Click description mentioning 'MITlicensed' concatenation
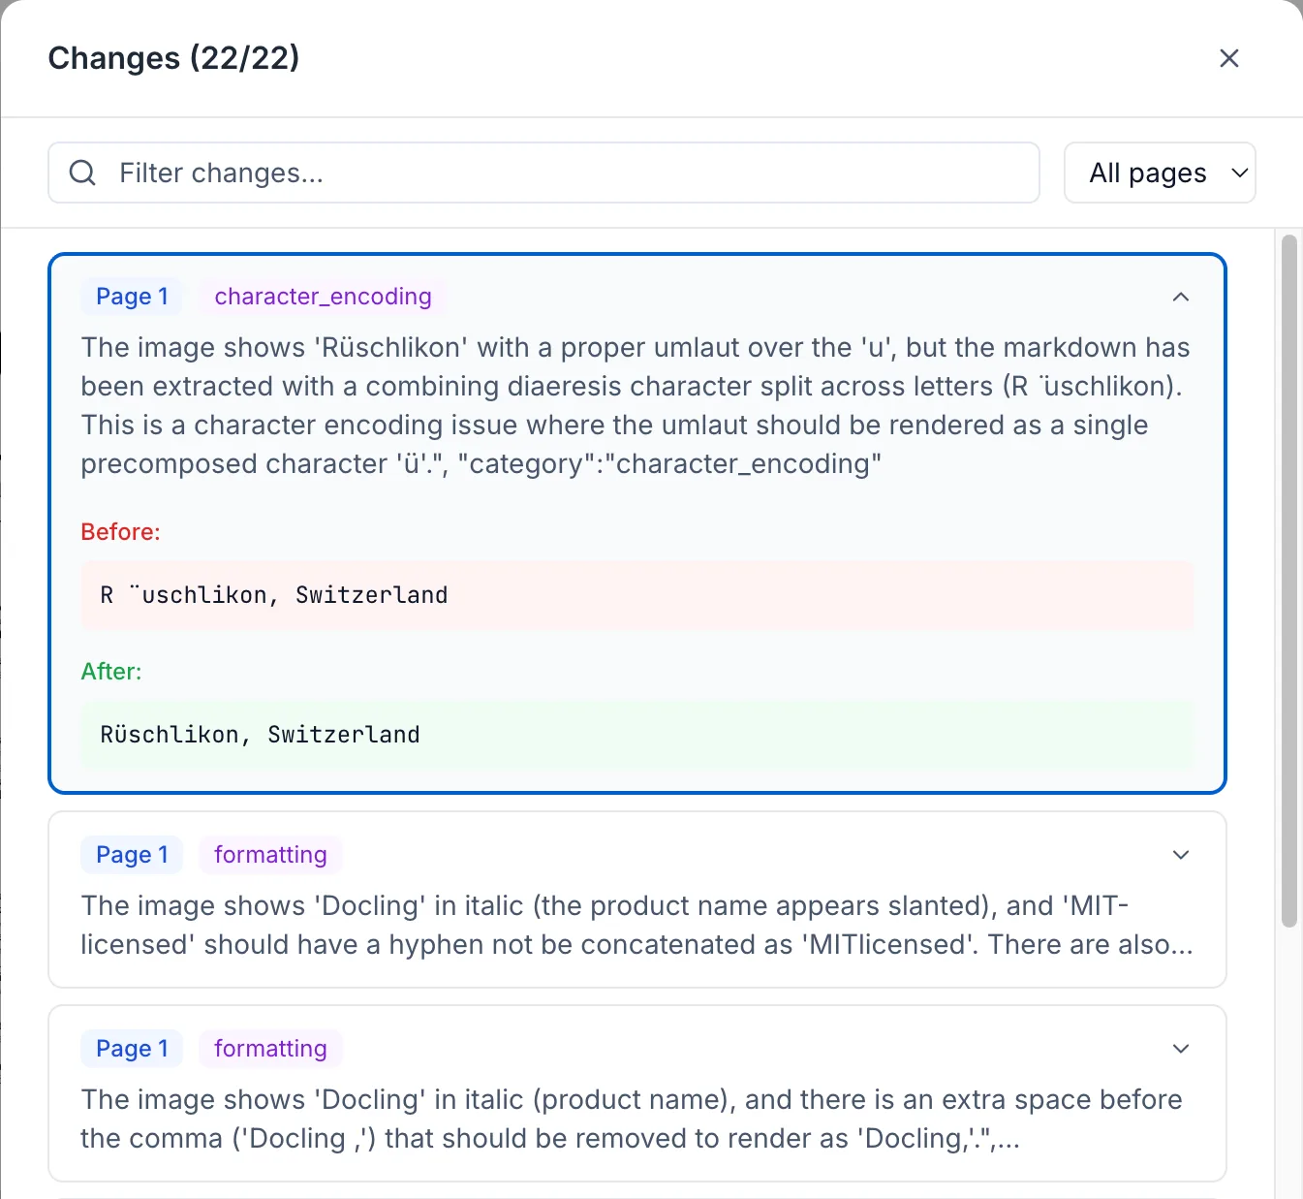1303x1199 pixels. 636,925
